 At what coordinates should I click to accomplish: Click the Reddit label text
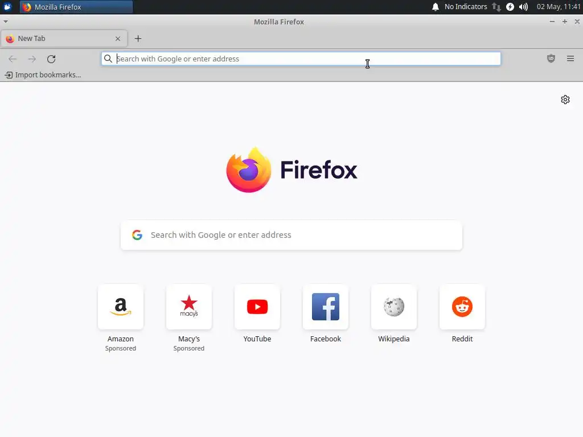462,339
